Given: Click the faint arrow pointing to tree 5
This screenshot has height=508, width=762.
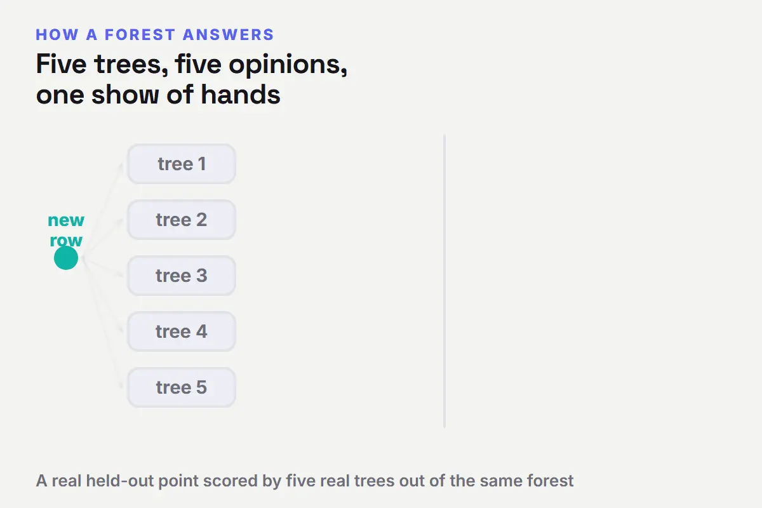Looking at the screenshot, I should (102, 323).
